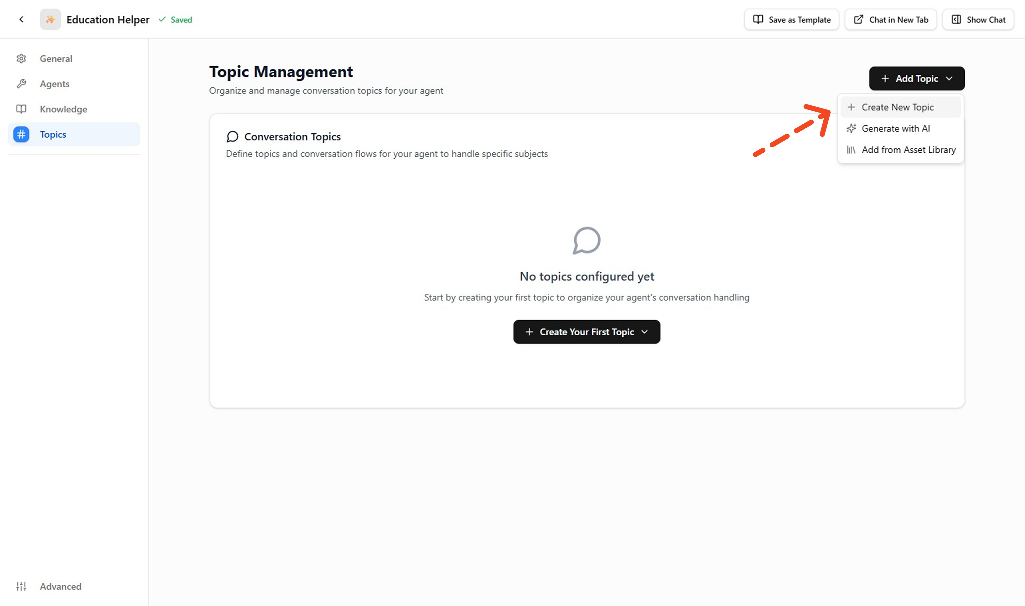
Task: Pick Add from Asset Library option
Action: [908, 150]
